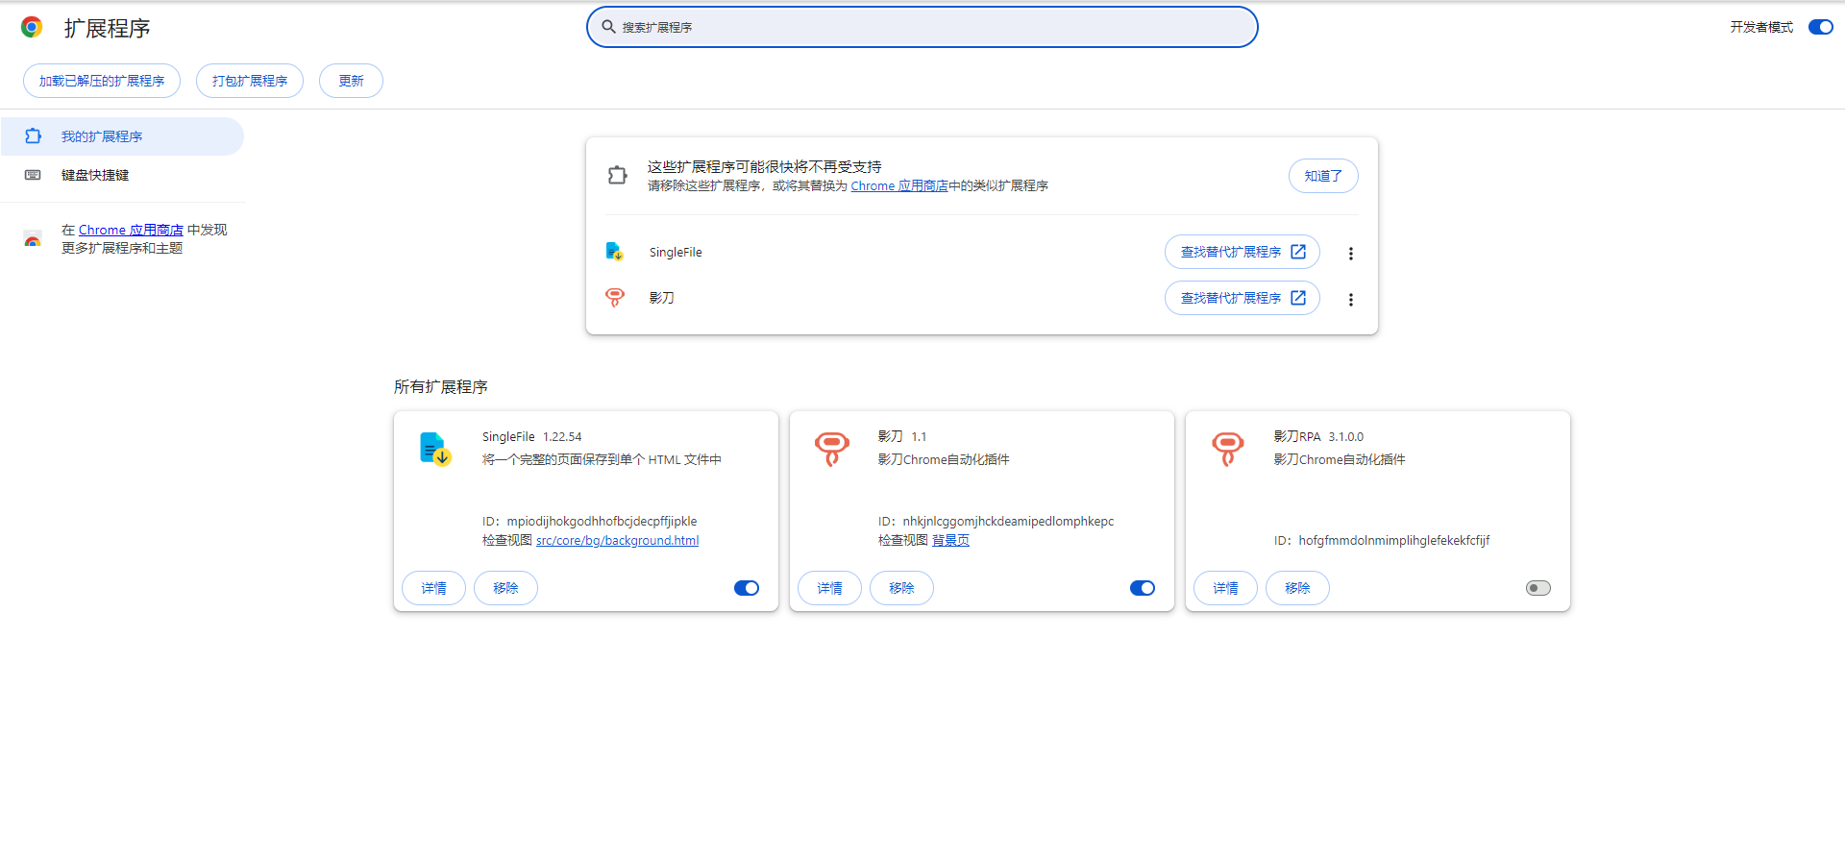This screenshot has height=858, width=1845.
Task: Click 知道了 to dismiss the warning
Action: point(1322,176)
